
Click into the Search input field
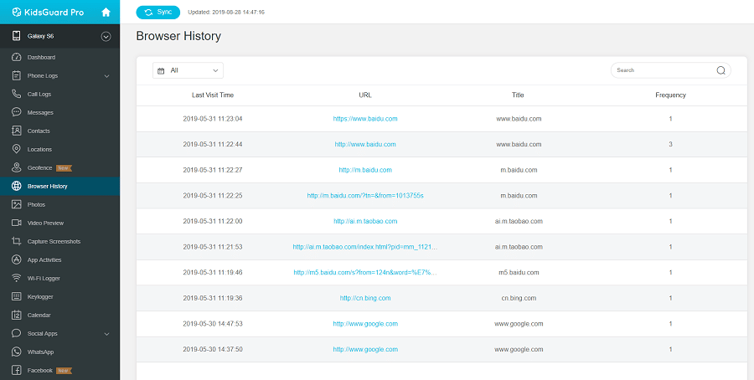[662, 70]
